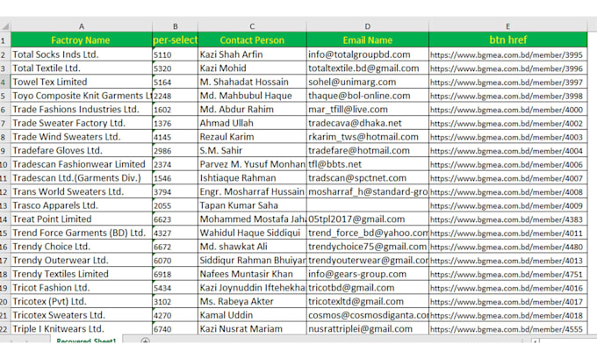Select cell 'Trade Wind Sweaters Ltd.'
The image size is (597, 359).
pyautogui.click(x=81, y=137)
